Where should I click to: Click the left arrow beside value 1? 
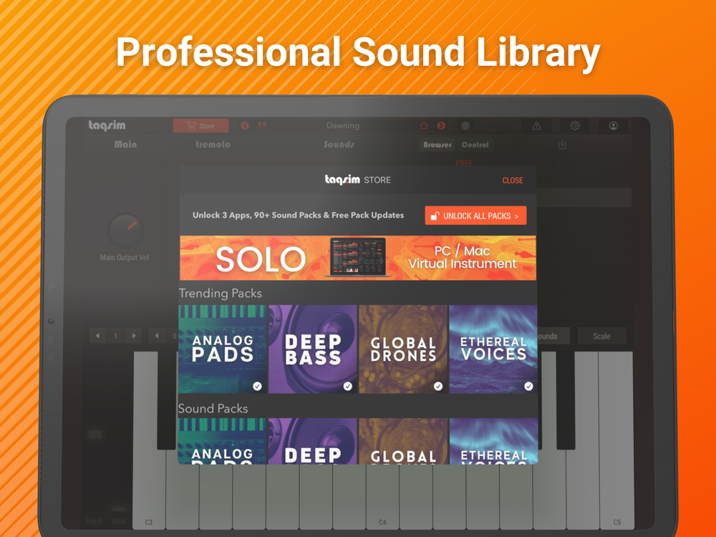click(x=97, y=336)
